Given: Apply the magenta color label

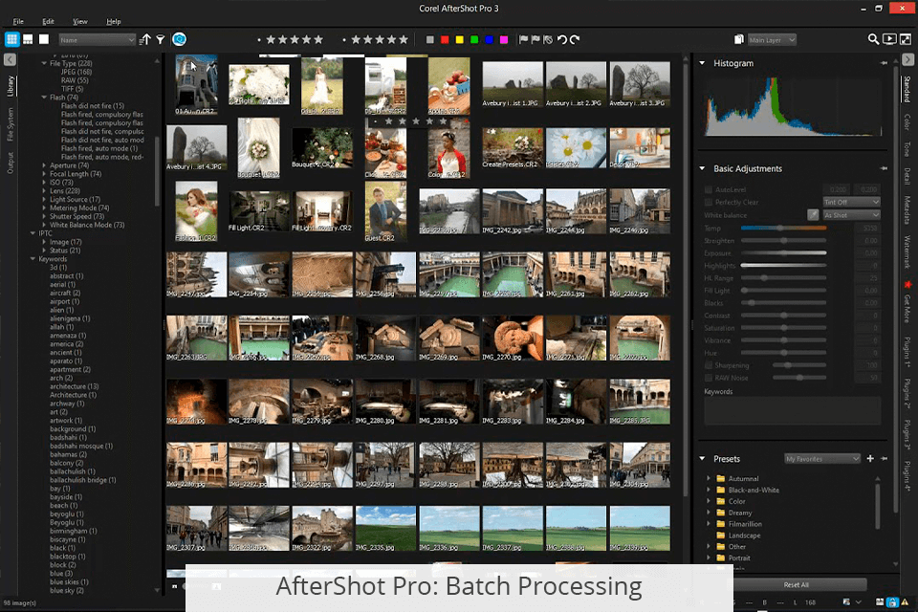Looking at the screenshot, I should tap(504, 40).
